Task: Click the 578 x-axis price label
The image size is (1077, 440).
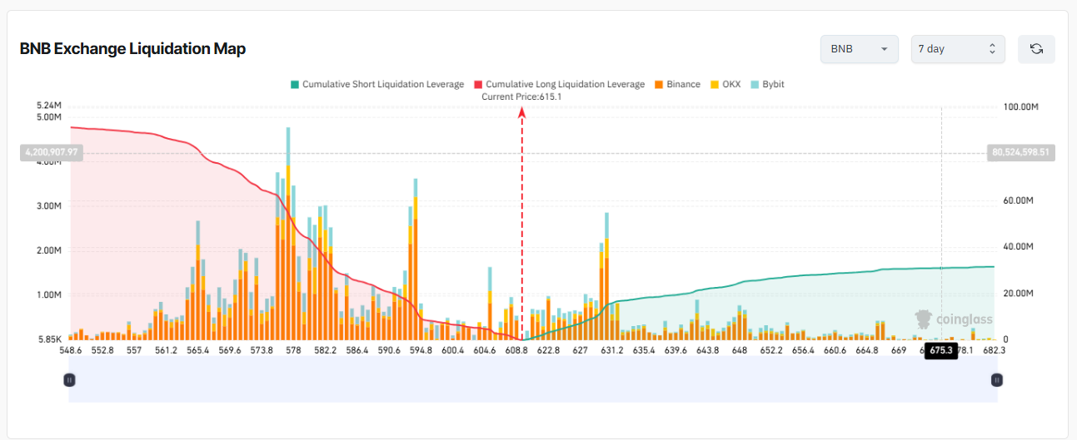Action: click(293, 351)
